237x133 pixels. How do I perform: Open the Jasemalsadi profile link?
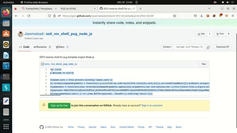click(x=34, y=34)
